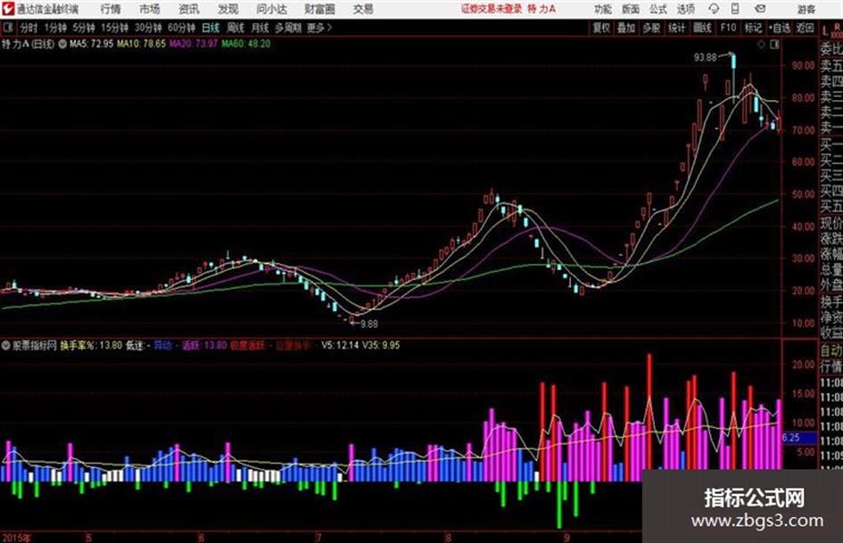Open the 市场 menu
This screenshot has height=543, width=843.
[x=150, y=9]
